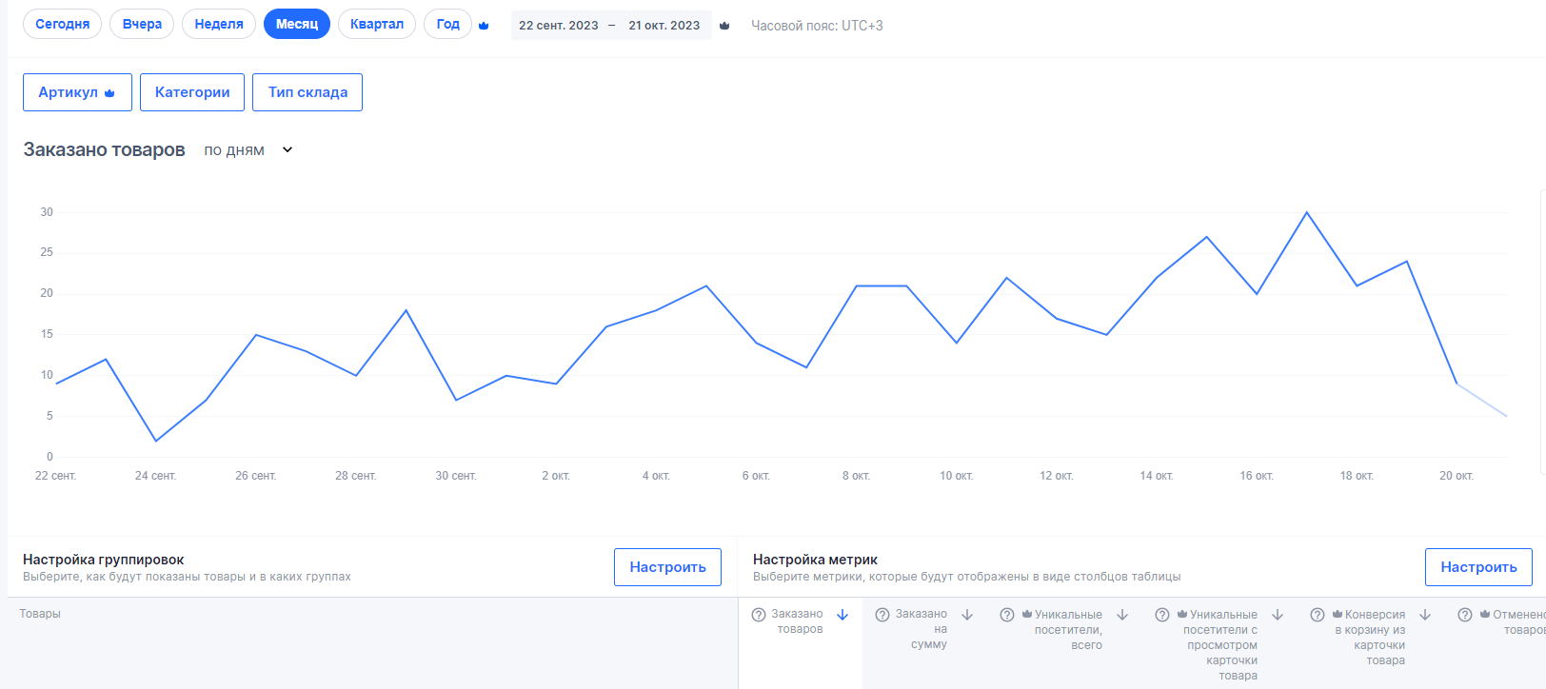Click help icon for Уникальные посетители, всего

click(1007, 615)
